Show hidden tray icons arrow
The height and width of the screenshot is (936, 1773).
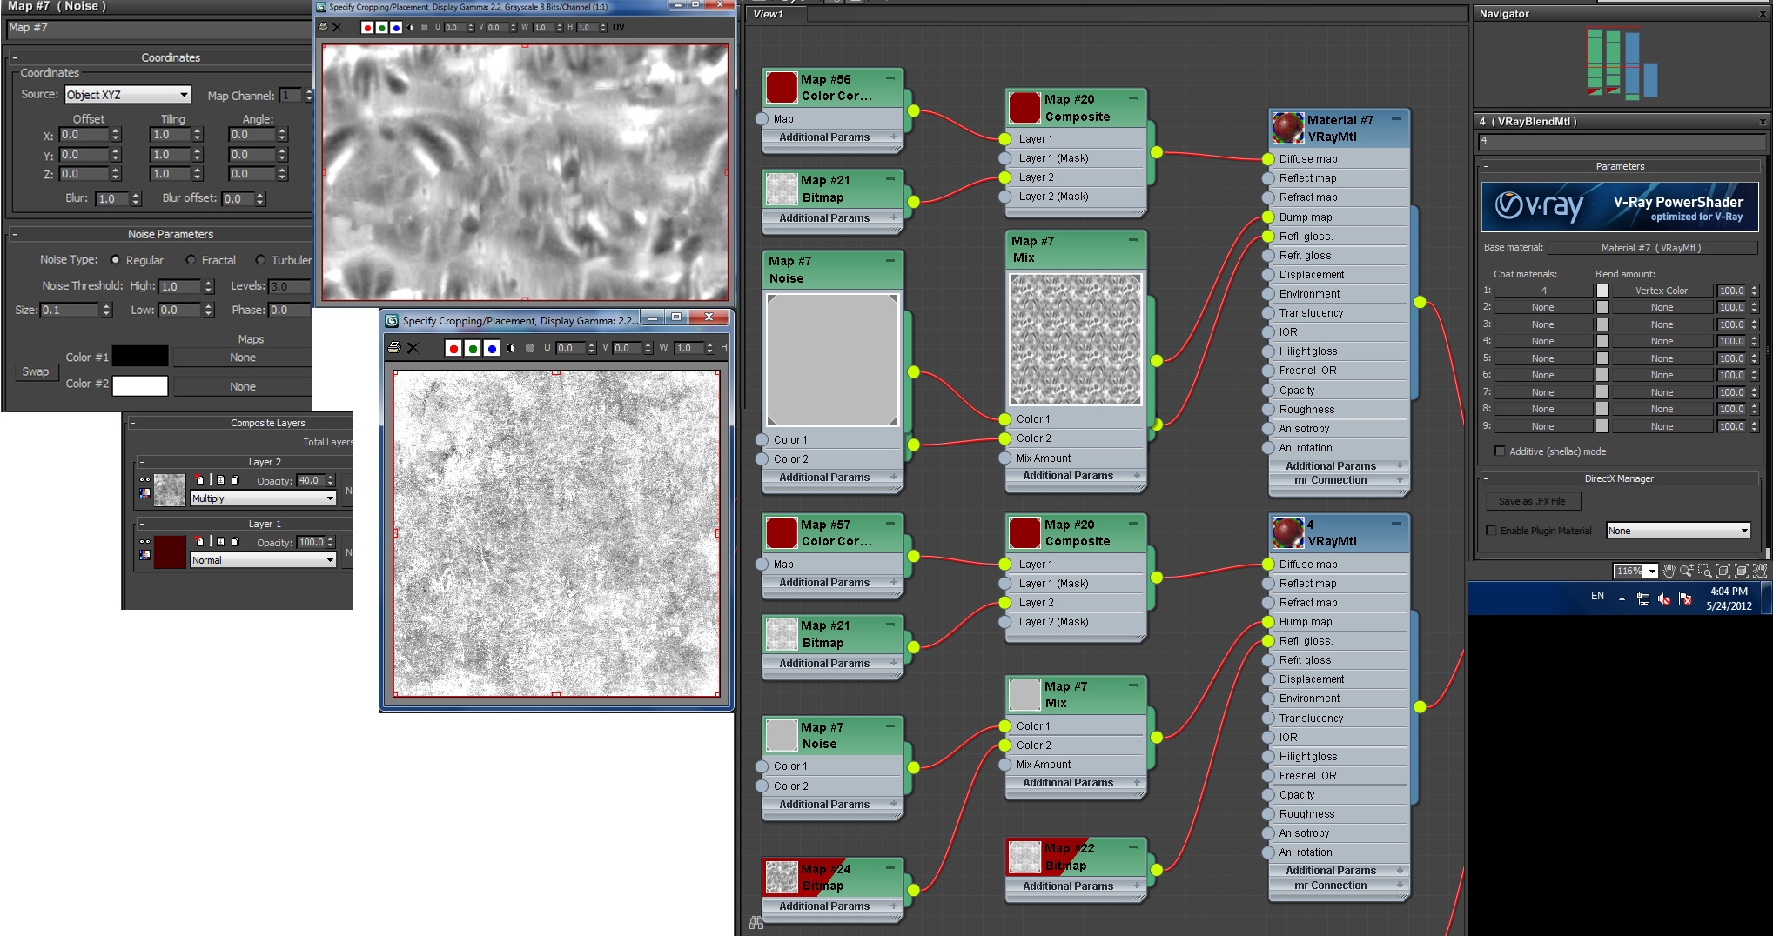click(x=1622, y=598)
